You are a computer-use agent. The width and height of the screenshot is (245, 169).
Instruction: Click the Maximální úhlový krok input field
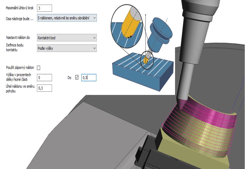tap(44, 8)
